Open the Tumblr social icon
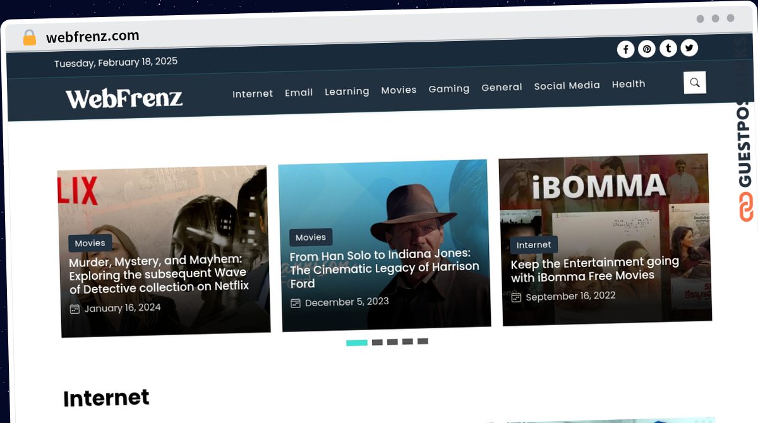This screenshot has height=423, width=758. coord(668,49)
